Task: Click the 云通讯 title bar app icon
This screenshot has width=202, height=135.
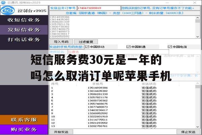Action: tap(3, 2)
